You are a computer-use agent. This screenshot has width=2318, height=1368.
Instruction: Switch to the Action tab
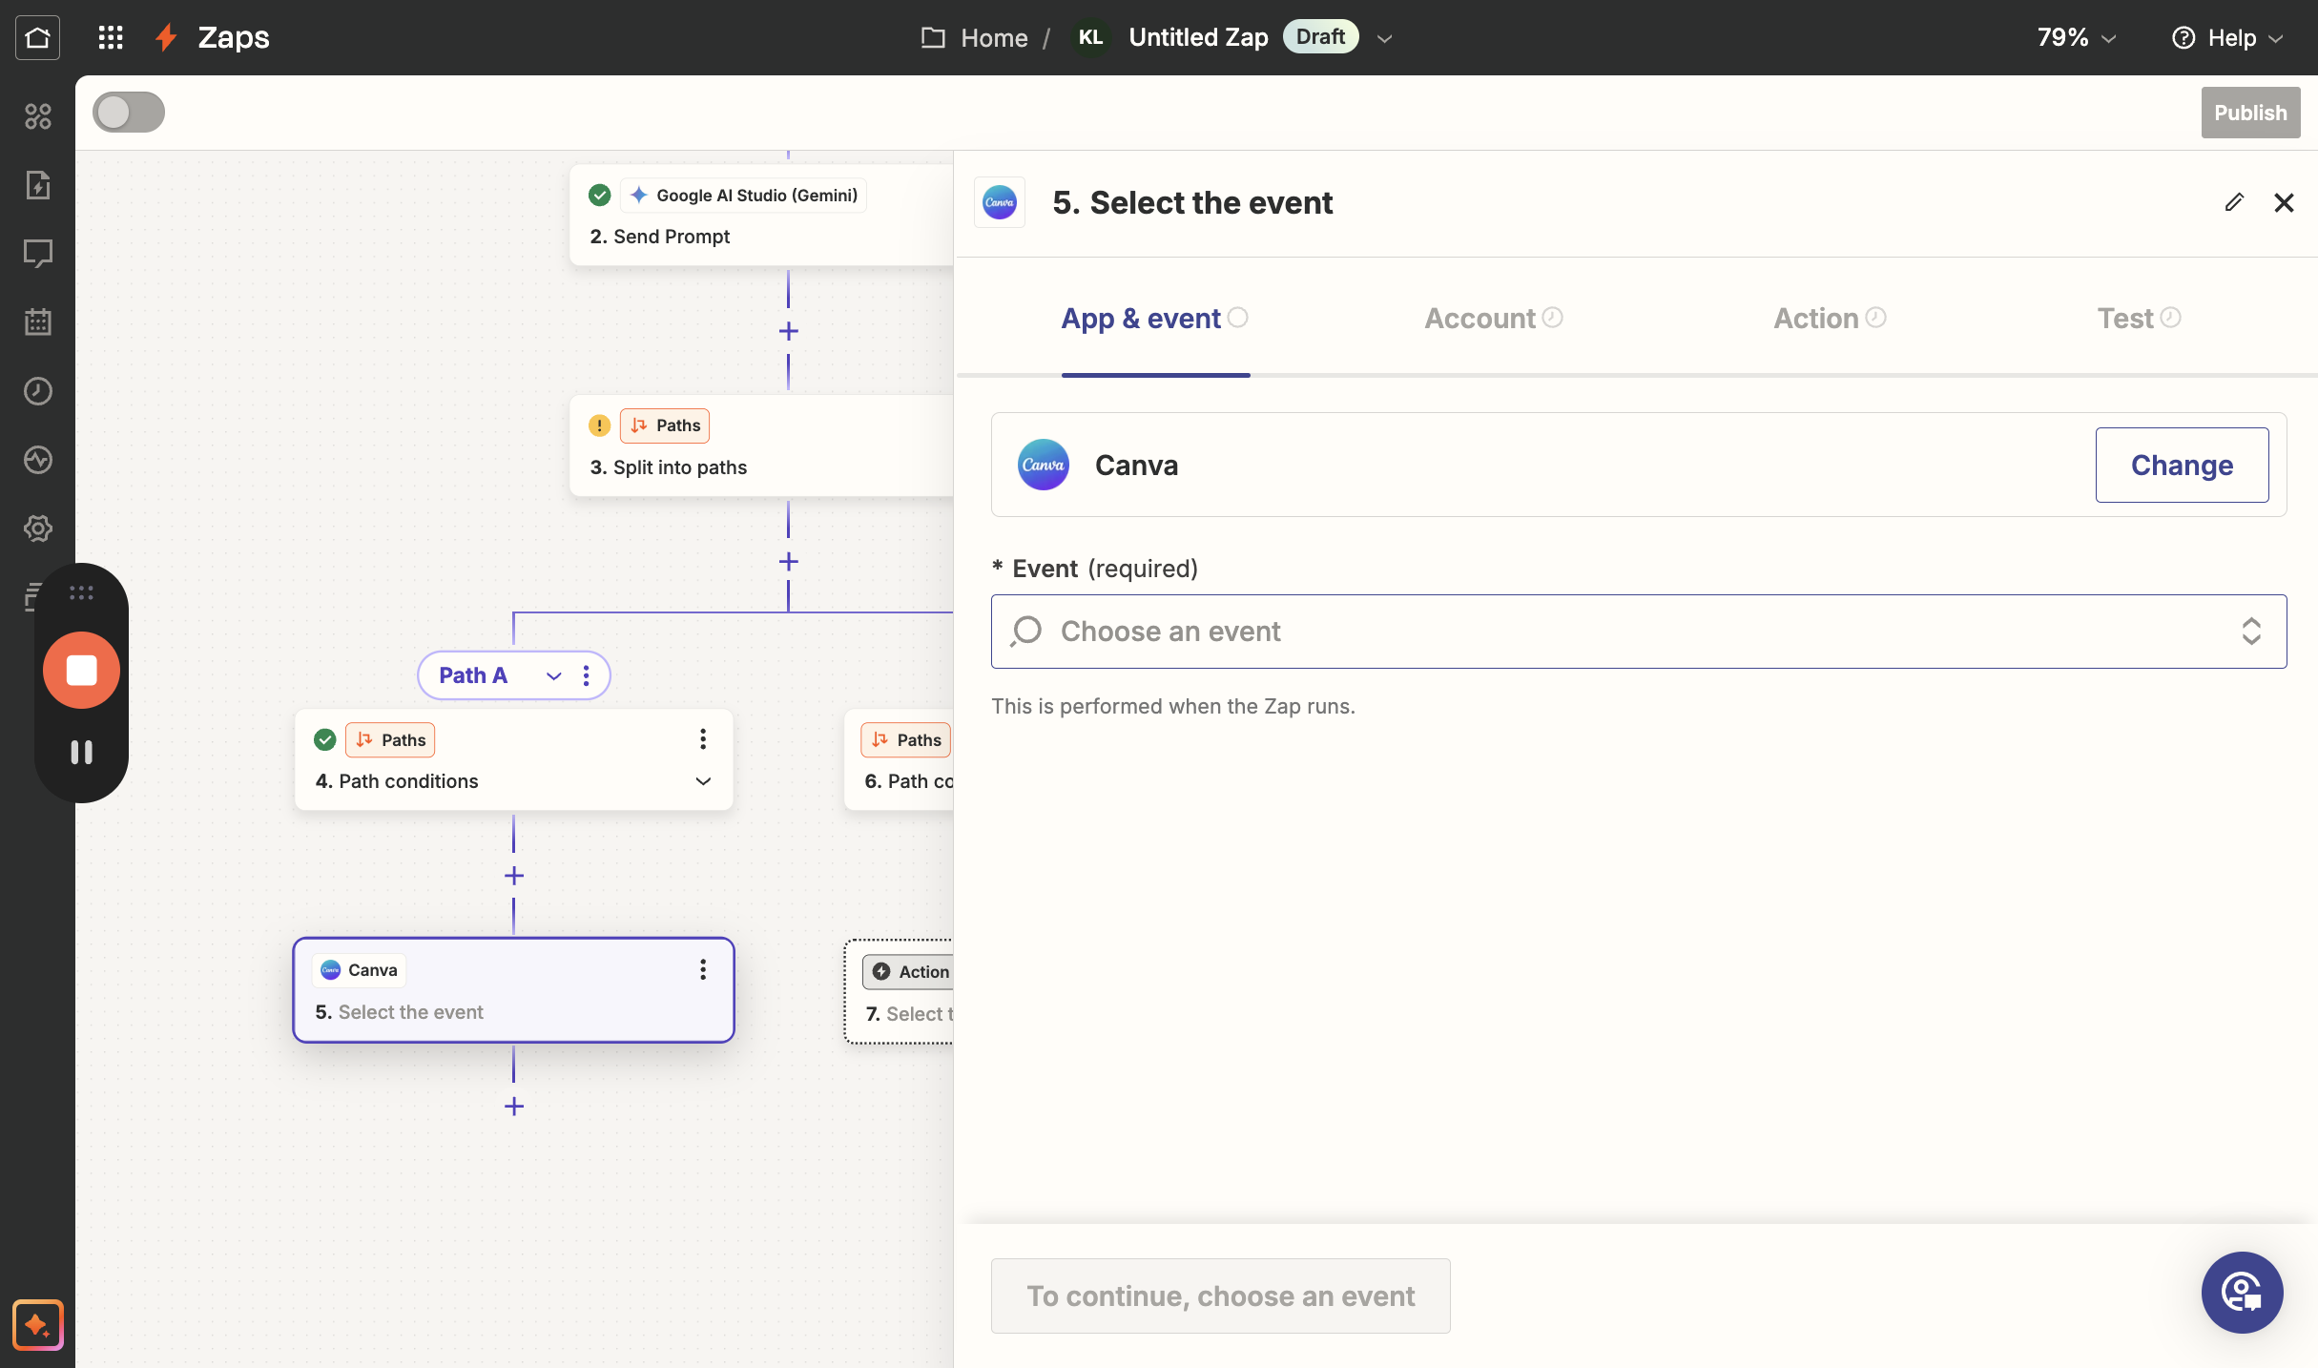(x=1830, y=319)
